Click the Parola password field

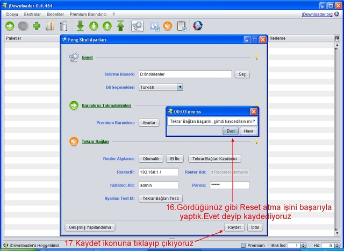click(230, 185)
